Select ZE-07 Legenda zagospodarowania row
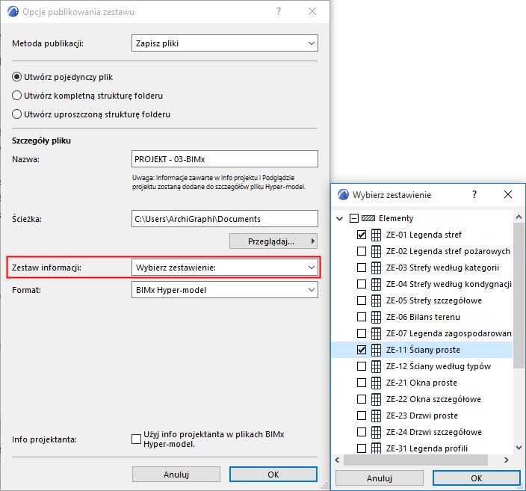Viewport: 526px width, 491px height. [422, 333]
